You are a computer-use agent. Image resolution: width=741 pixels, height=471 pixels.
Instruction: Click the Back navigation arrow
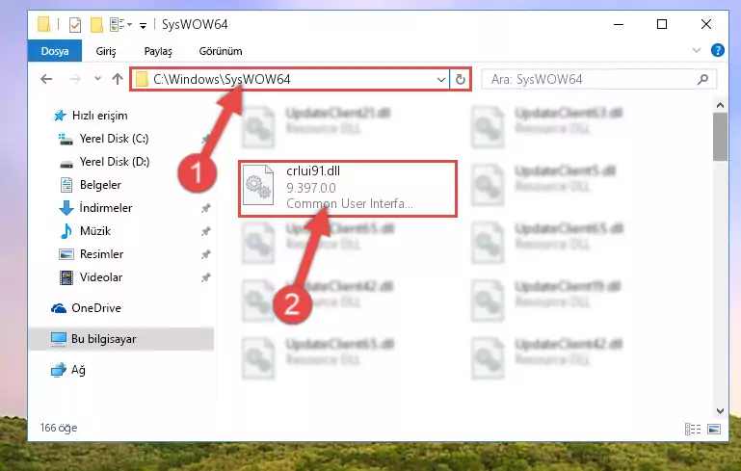(46, 79)
